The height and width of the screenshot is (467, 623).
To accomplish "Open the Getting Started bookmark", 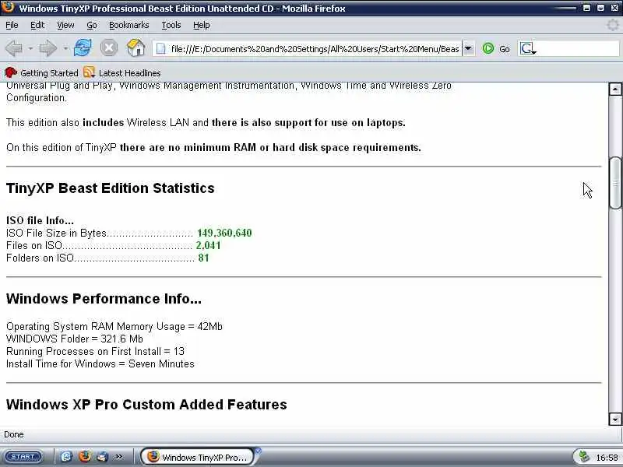I will (41, 73).
